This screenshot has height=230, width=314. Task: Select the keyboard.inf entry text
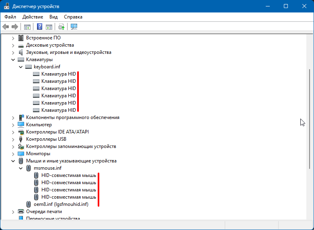[x=47, y=67]
